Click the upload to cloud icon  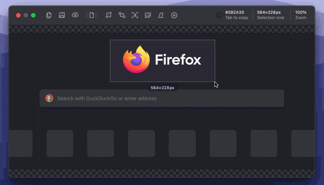click(75, 15)
